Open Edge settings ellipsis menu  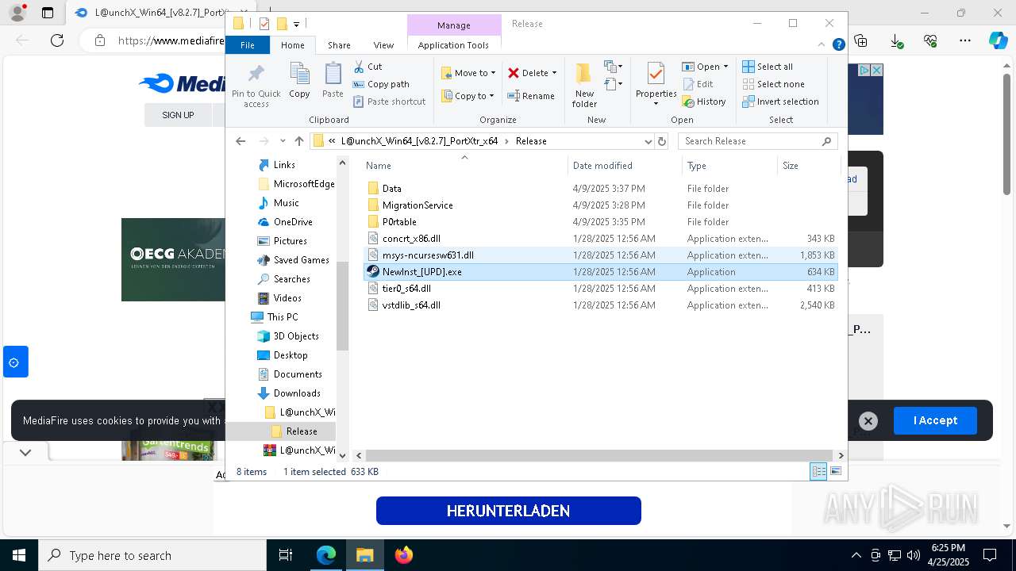click(x=965, y=40)
